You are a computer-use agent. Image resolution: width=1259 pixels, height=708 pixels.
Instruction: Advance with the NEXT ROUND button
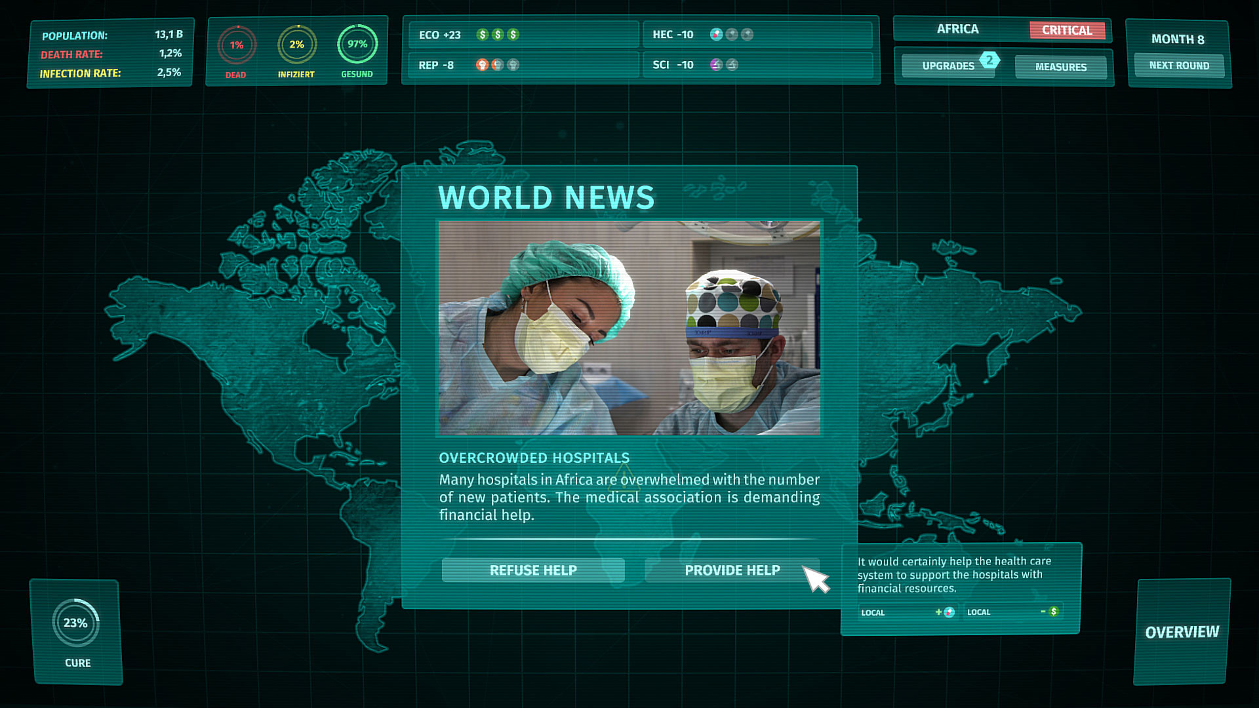coord(1178,66)
